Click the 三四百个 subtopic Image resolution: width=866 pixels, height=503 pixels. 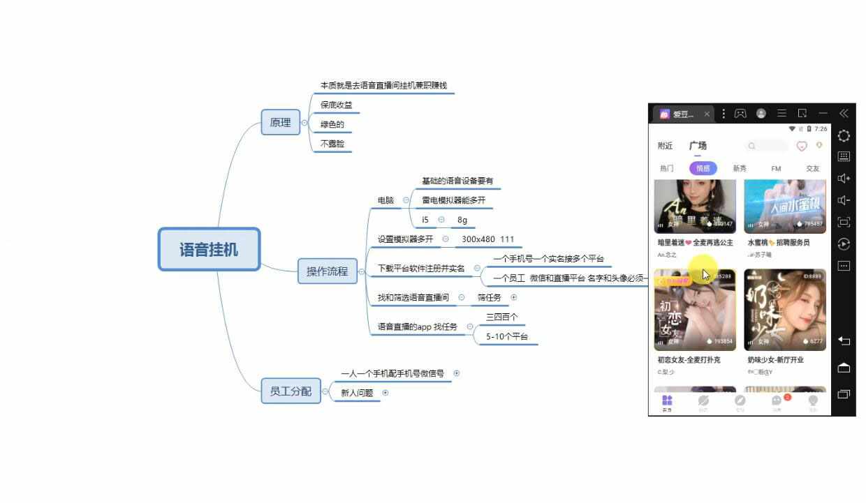coord(502,317)
